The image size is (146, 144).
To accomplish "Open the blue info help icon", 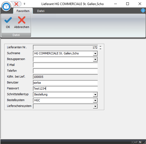I will point(143,10).
